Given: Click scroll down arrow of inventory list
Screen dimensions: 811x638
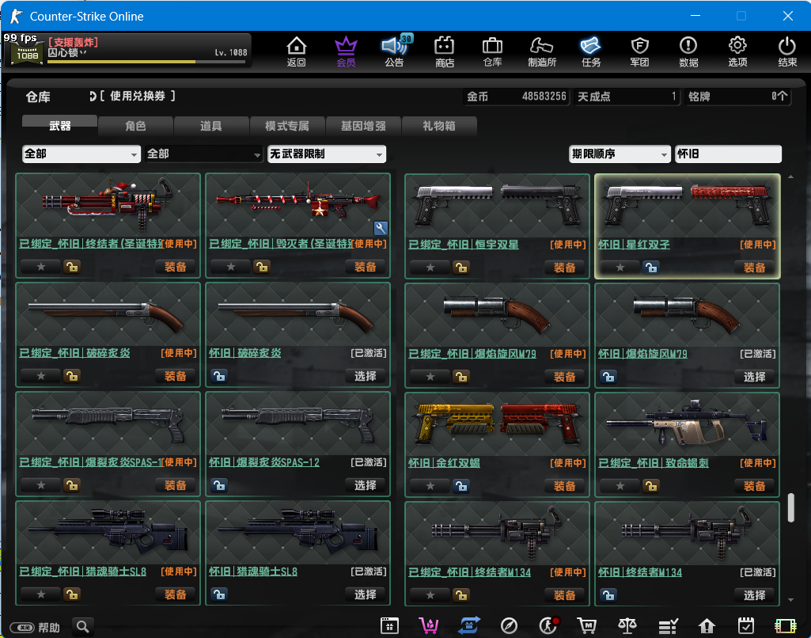Looking at the screenshot, I should click(791, 600).
